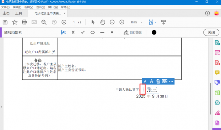
Task: Open the black color swatch picker
Action: point(154,32)
